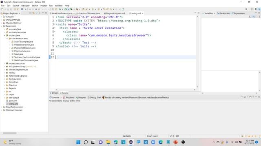The height and width of the screenshot is (146, 261).
Task: Open the Navigate menu
Action: [x=25, y=6]
